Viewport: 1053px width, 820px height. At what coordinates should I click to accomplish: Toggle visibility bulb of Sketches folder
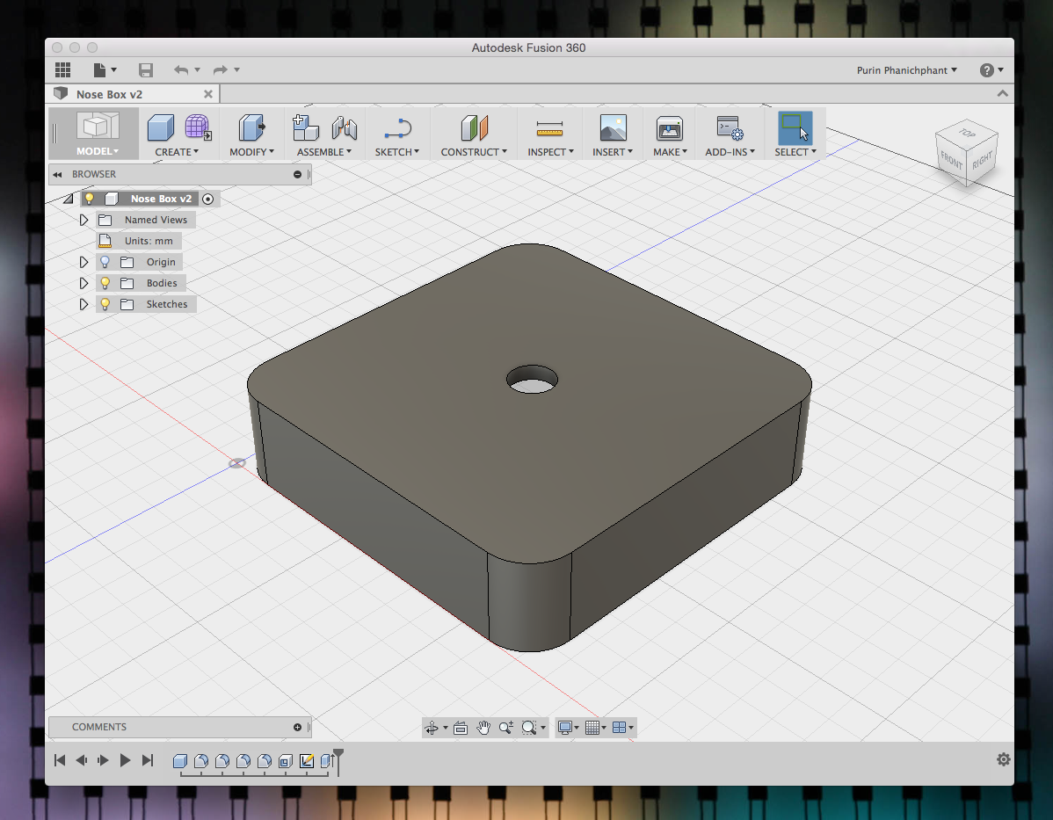pos(105,304)
